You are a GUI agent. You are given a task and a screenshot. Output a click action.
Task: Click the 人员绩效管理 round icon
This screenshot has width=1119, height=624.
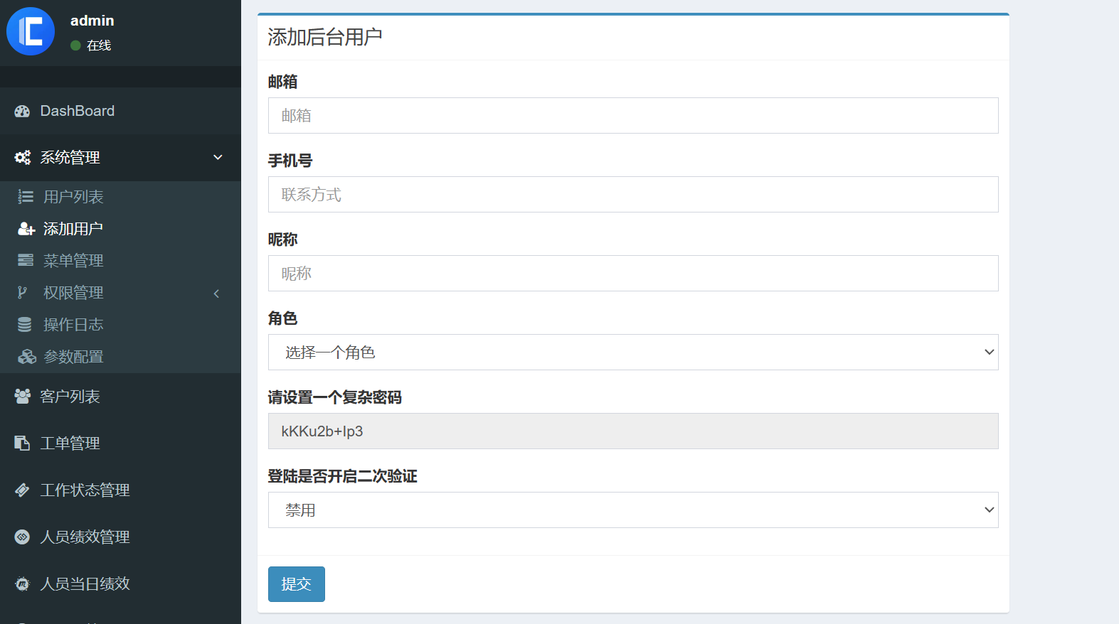pos(22,537)
